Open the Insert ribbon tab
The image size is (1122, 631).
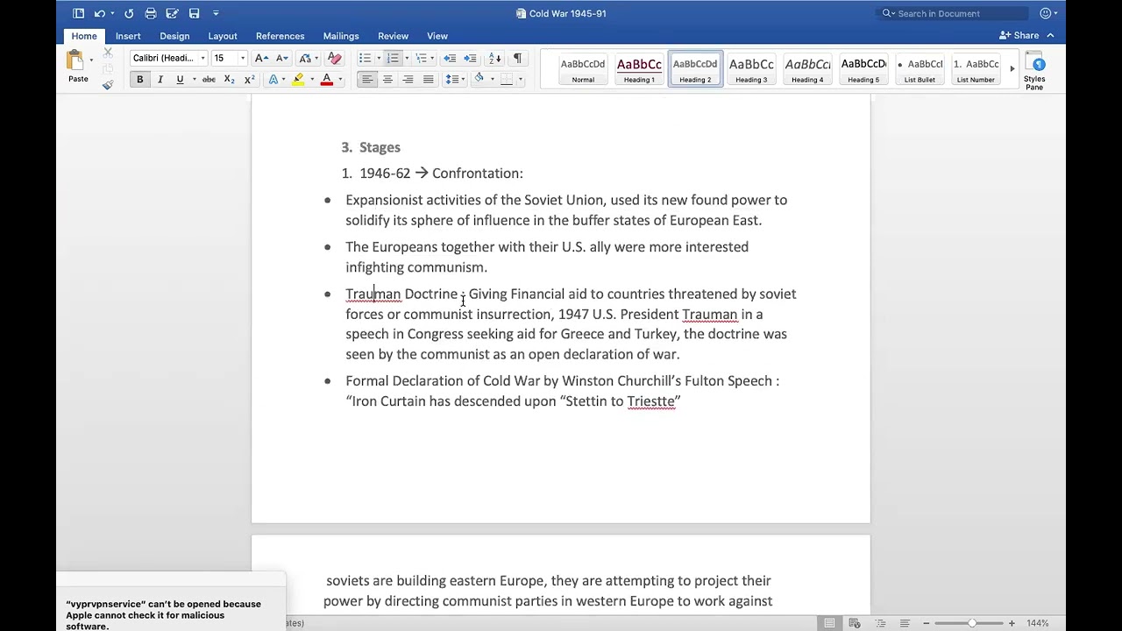click(128, 36)
